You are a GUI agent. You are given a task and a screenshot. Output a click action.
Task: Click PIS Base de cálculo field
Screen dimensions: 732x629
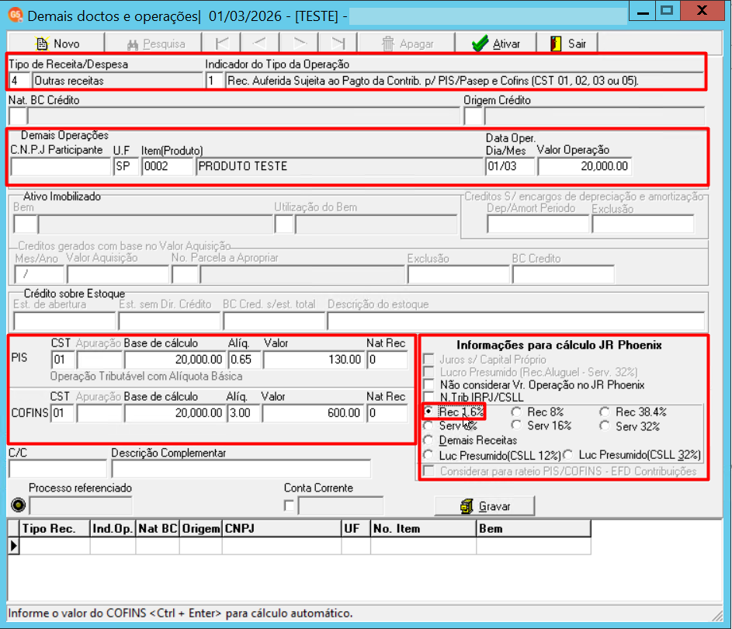tap(174, 360)
